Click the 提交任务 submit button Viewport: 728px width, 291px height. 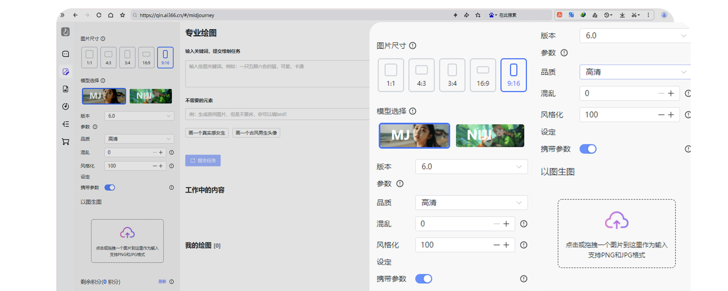coord(203,160)
